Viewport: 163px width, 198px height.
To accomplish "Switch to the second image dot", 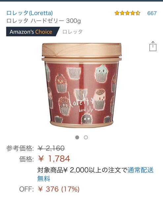I will 86,137.
